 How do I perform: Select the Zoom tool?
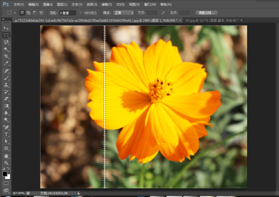(6, 163)
